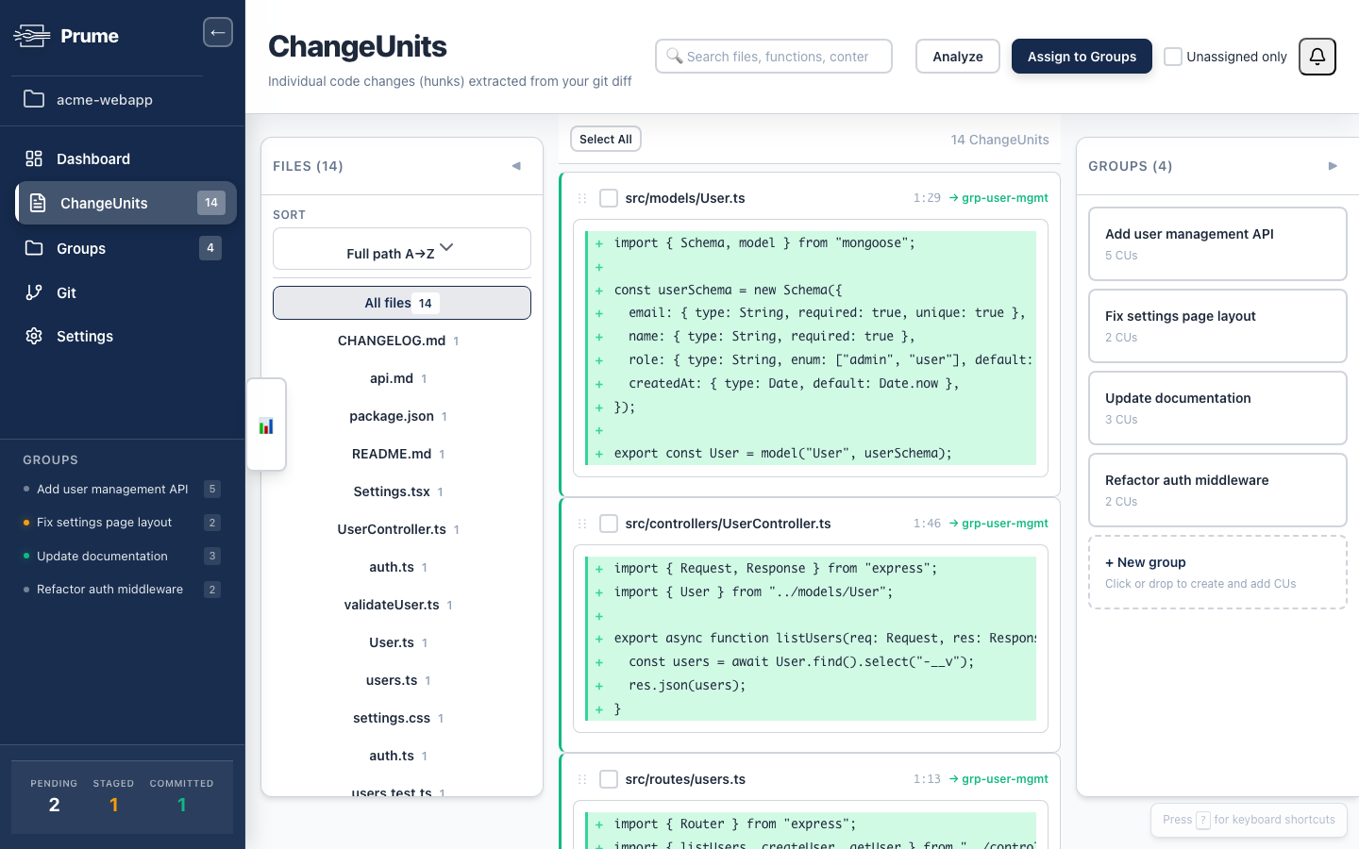Screen dimensions: 1359x849
Task: Collapse sidebar with the back arrow button
Action: pos(218,32)
